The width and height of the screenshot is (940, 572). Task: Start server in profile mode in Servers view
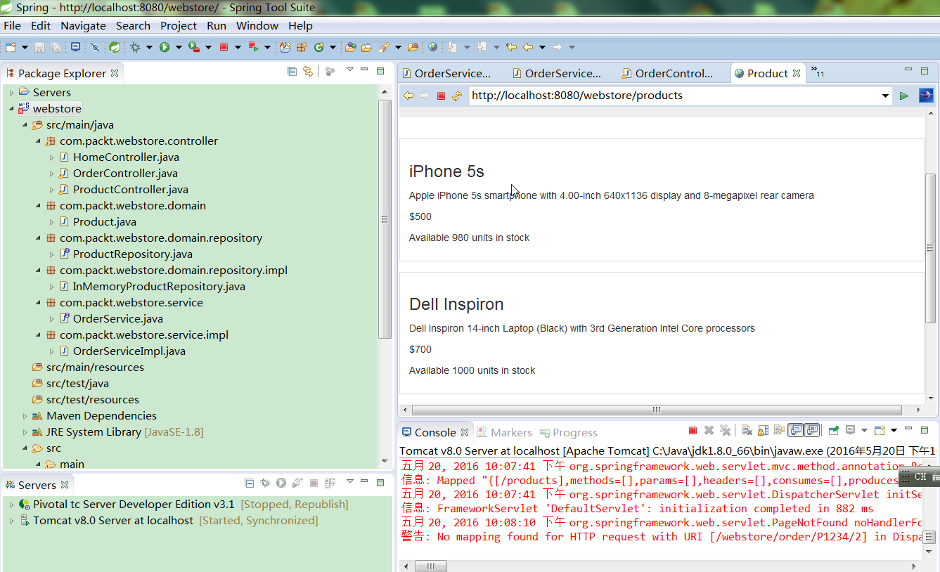pos(297,483)
